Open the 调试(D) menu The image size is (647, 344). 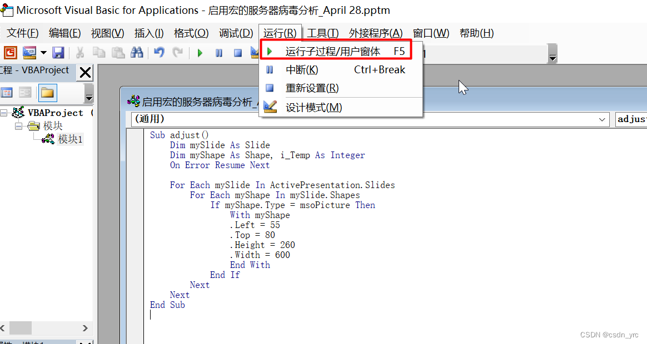pyautogui.click(x=236, y=33)
